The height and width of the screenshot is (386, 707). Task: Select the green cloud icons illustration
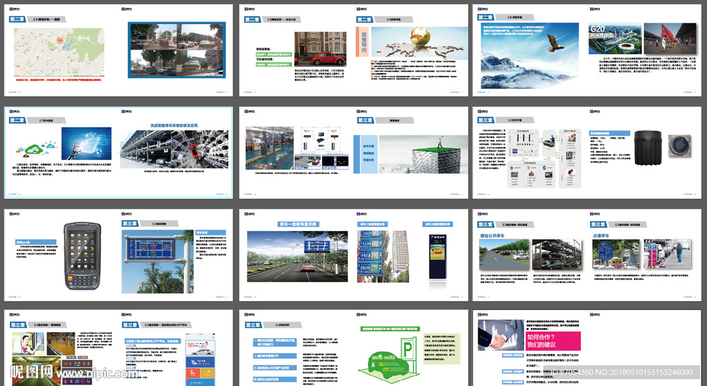click(x=36, y=148)
